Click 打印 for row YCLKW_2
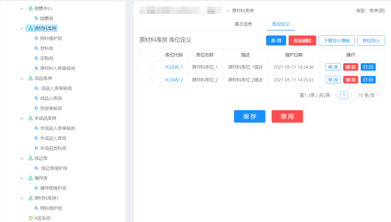 coord(368,80)
